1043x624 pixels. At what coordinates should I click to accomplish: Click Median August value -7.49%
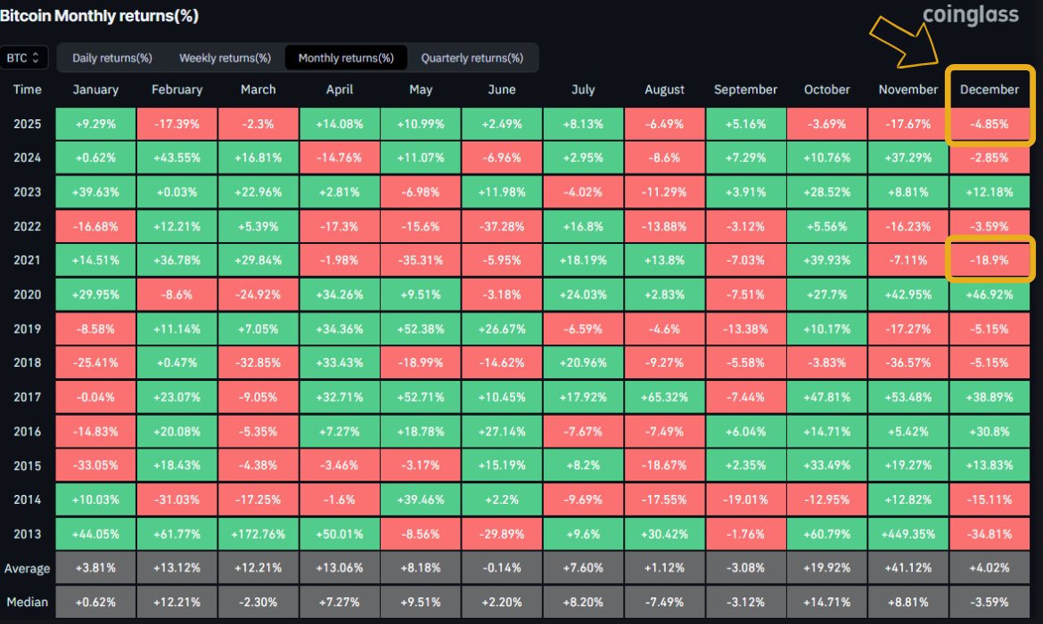[664, 602]
